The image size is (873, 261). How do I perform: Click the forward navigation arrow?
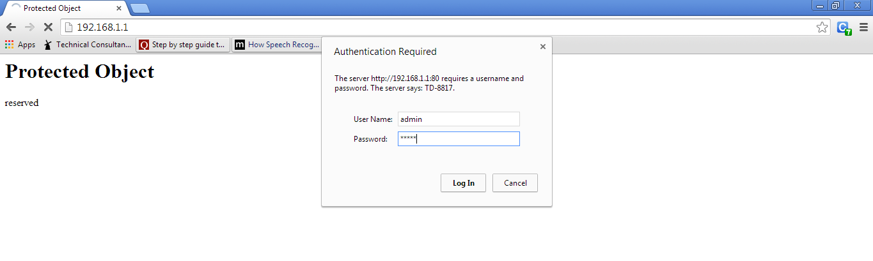point(29,27)
